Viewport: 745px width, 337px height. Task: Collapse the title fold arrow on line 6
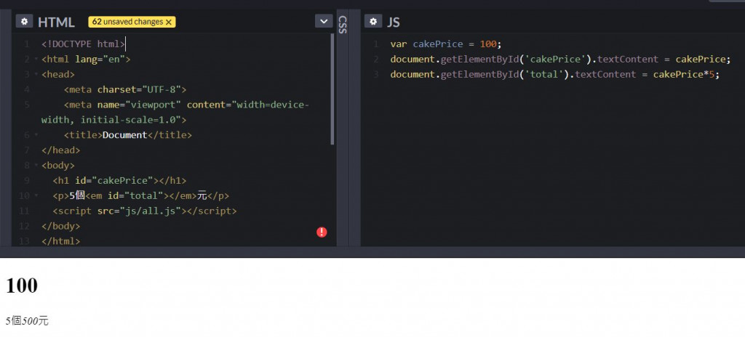(36, 135)
